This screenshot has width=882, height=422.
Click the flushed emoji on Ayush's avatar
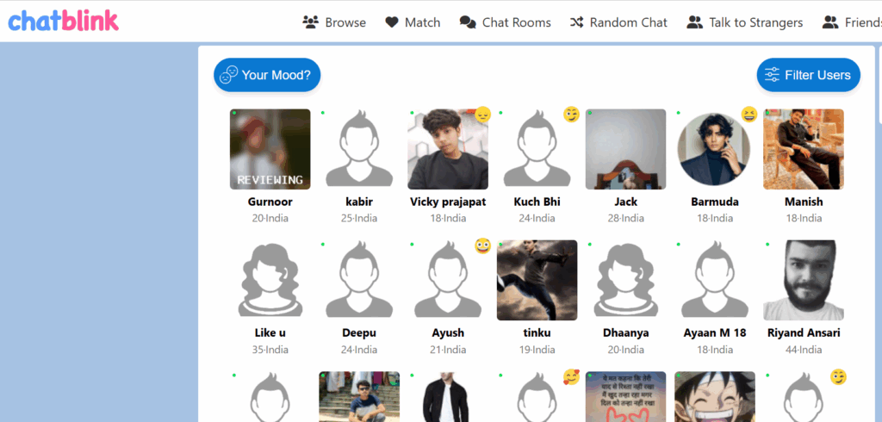click(x=482, y=246)
